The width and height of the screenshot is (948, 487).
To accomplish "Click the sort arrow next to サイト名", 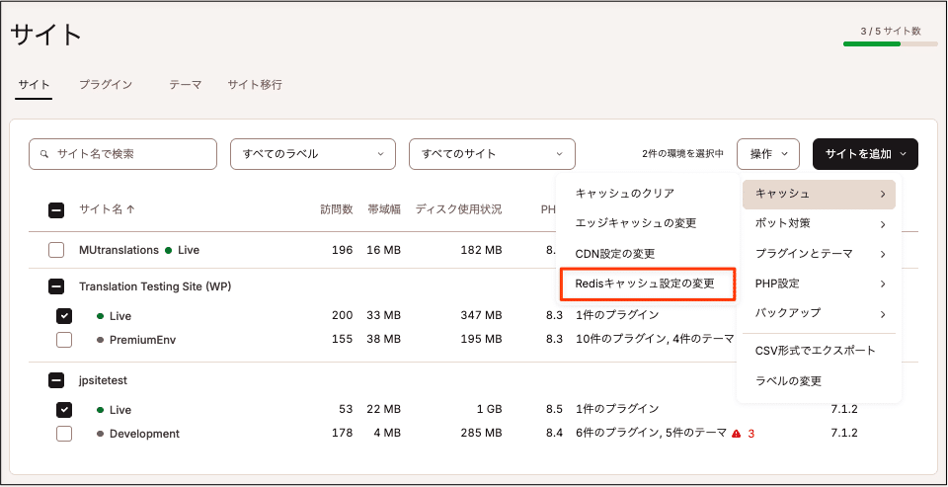I will click(x=130, y=209).
